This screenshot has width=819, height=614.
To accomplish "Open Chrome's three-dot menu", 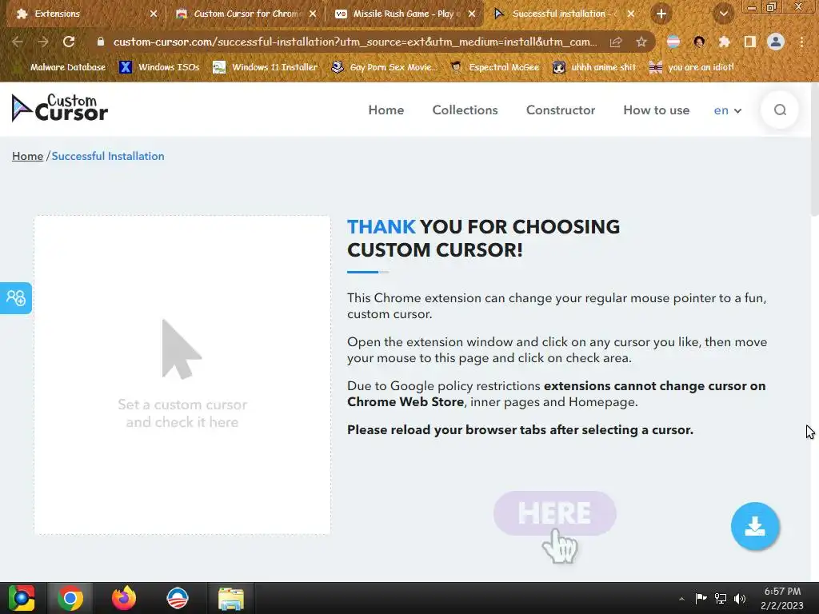I will coord(801,42).
